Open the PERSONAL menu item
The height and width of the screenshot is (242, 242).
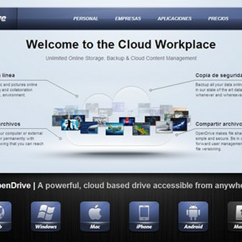click(86, 18)
